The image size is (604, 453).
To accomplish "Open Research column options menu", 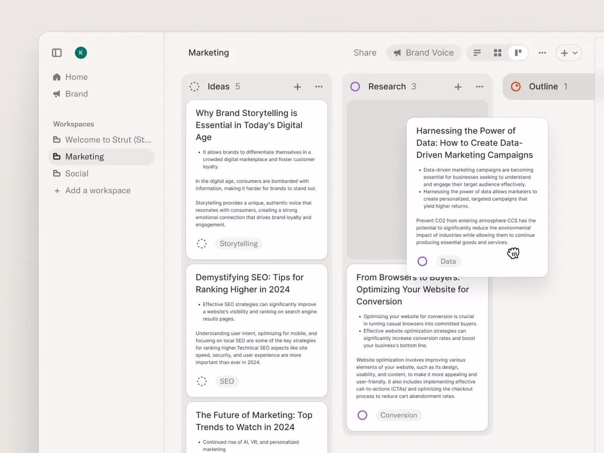I will click(479, 87).
